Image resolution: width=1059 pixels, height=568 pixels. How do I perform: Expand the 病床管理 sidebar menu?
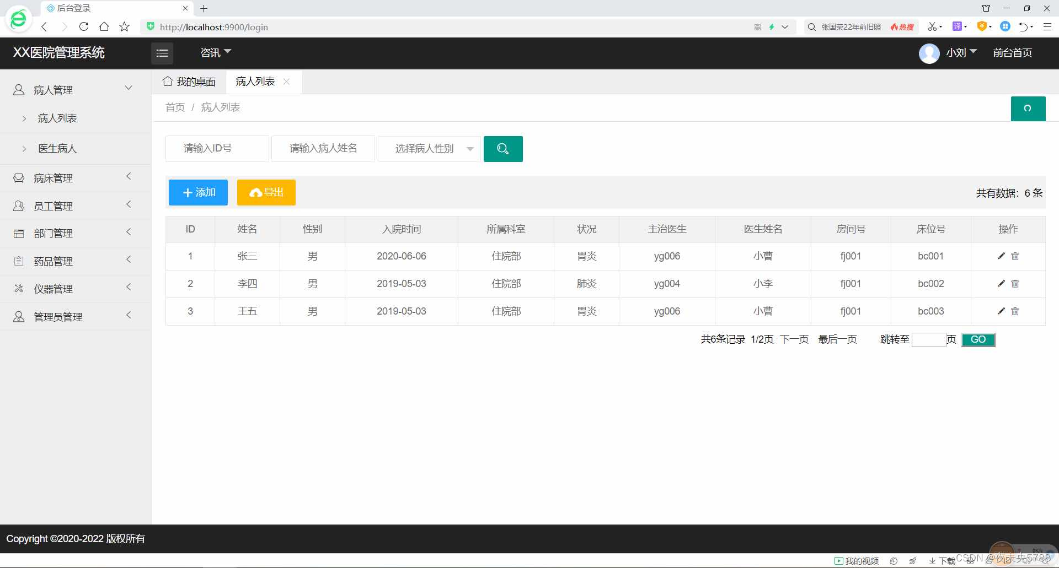pos(76,178)
